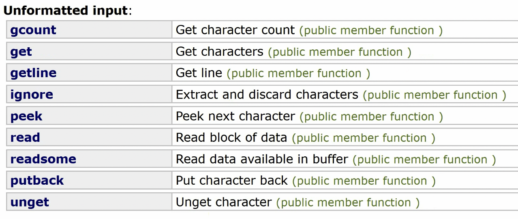The width and height of the screenshot is (518, 219).
Task: Click the 'Get character count' description
Action: (x=235, y=30)
